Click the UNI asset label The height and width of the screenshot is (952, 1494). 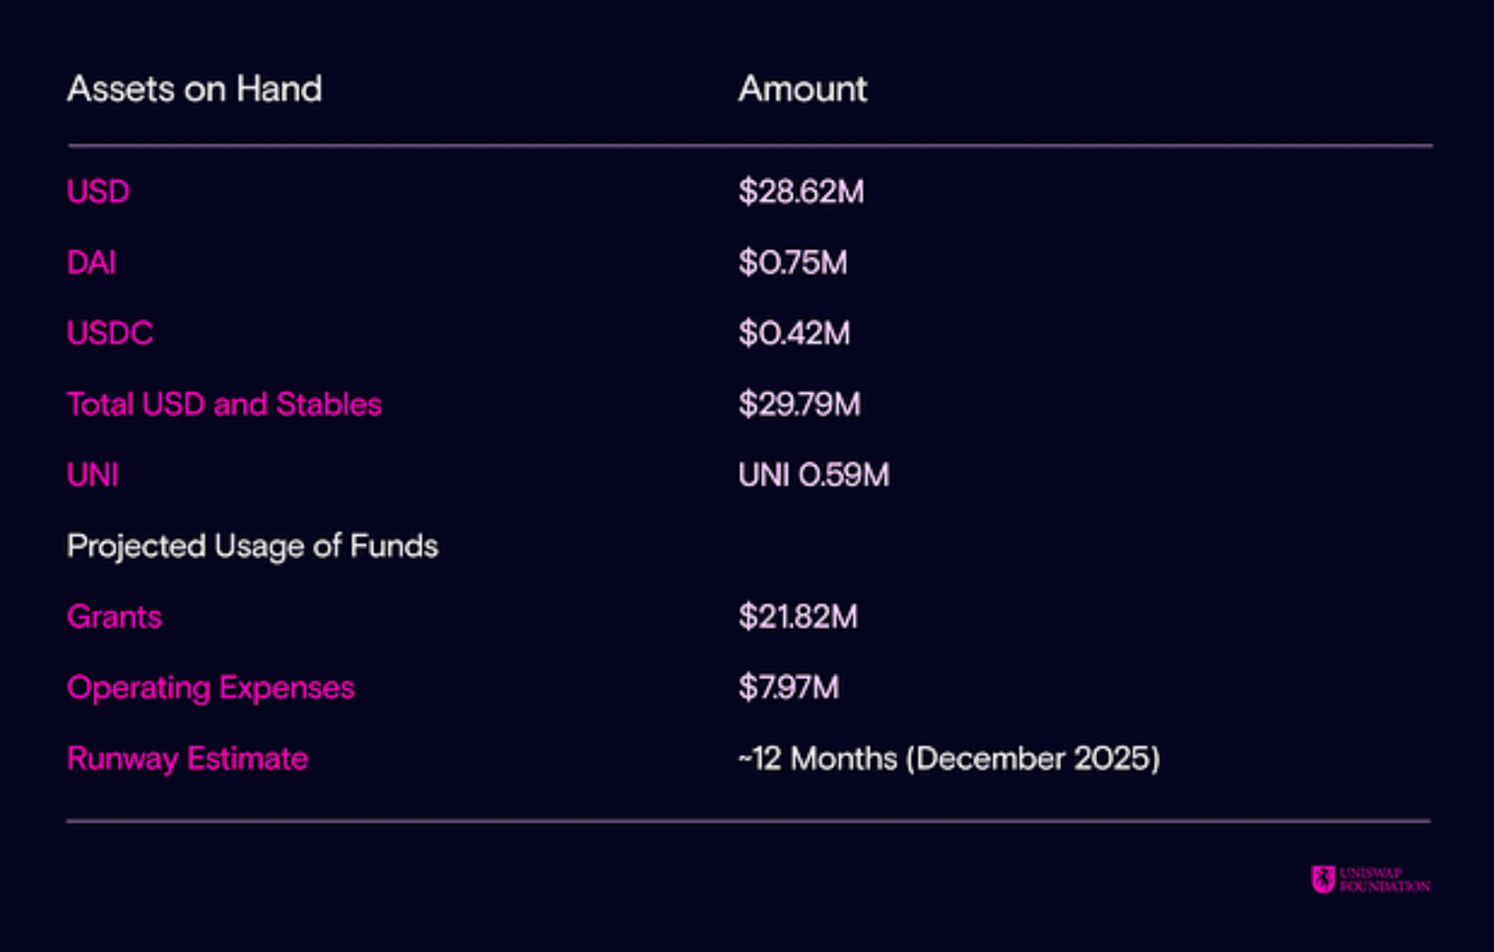click(x=92, y=475)
